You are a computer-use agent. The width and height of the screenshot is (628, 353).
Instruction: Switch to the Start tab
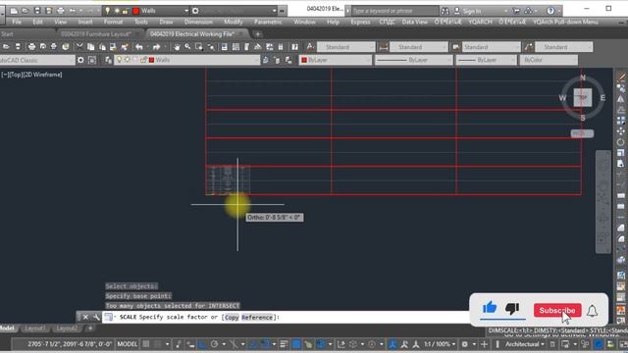pyautogui.click(x=7, y=34)
